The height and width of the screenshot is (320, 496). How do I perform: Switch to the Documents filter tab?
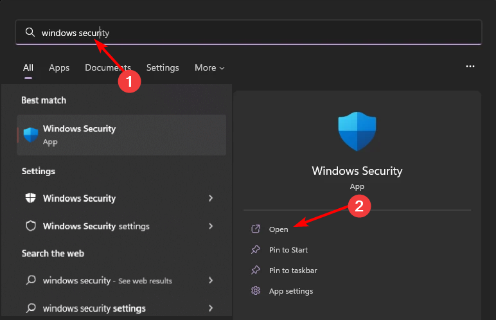click(x=107, y=67)
